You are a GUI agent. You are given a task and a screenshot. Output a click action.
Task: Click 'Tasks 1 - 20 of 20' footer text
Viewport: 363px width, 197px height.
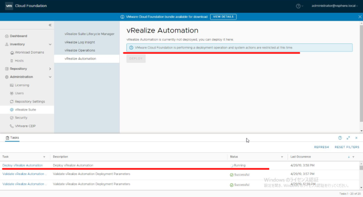[x=350, y=194]
